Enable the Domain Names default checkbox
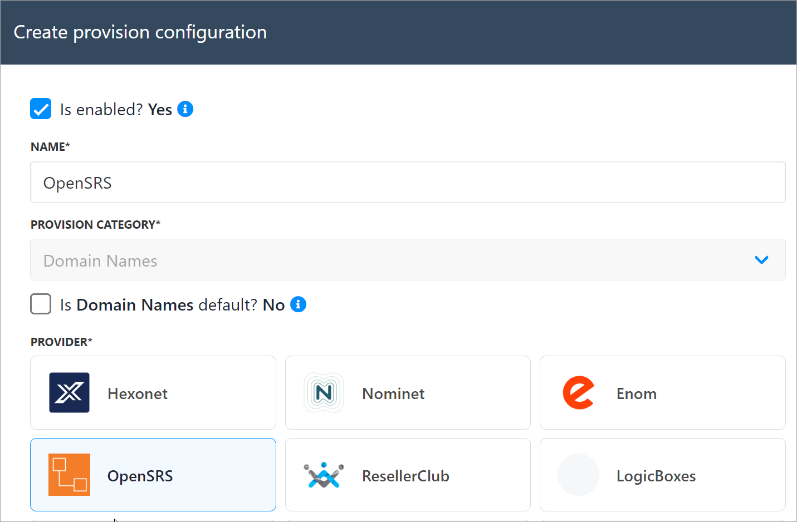Viewport: 797px width, 522px height. (x=41, y=304)
